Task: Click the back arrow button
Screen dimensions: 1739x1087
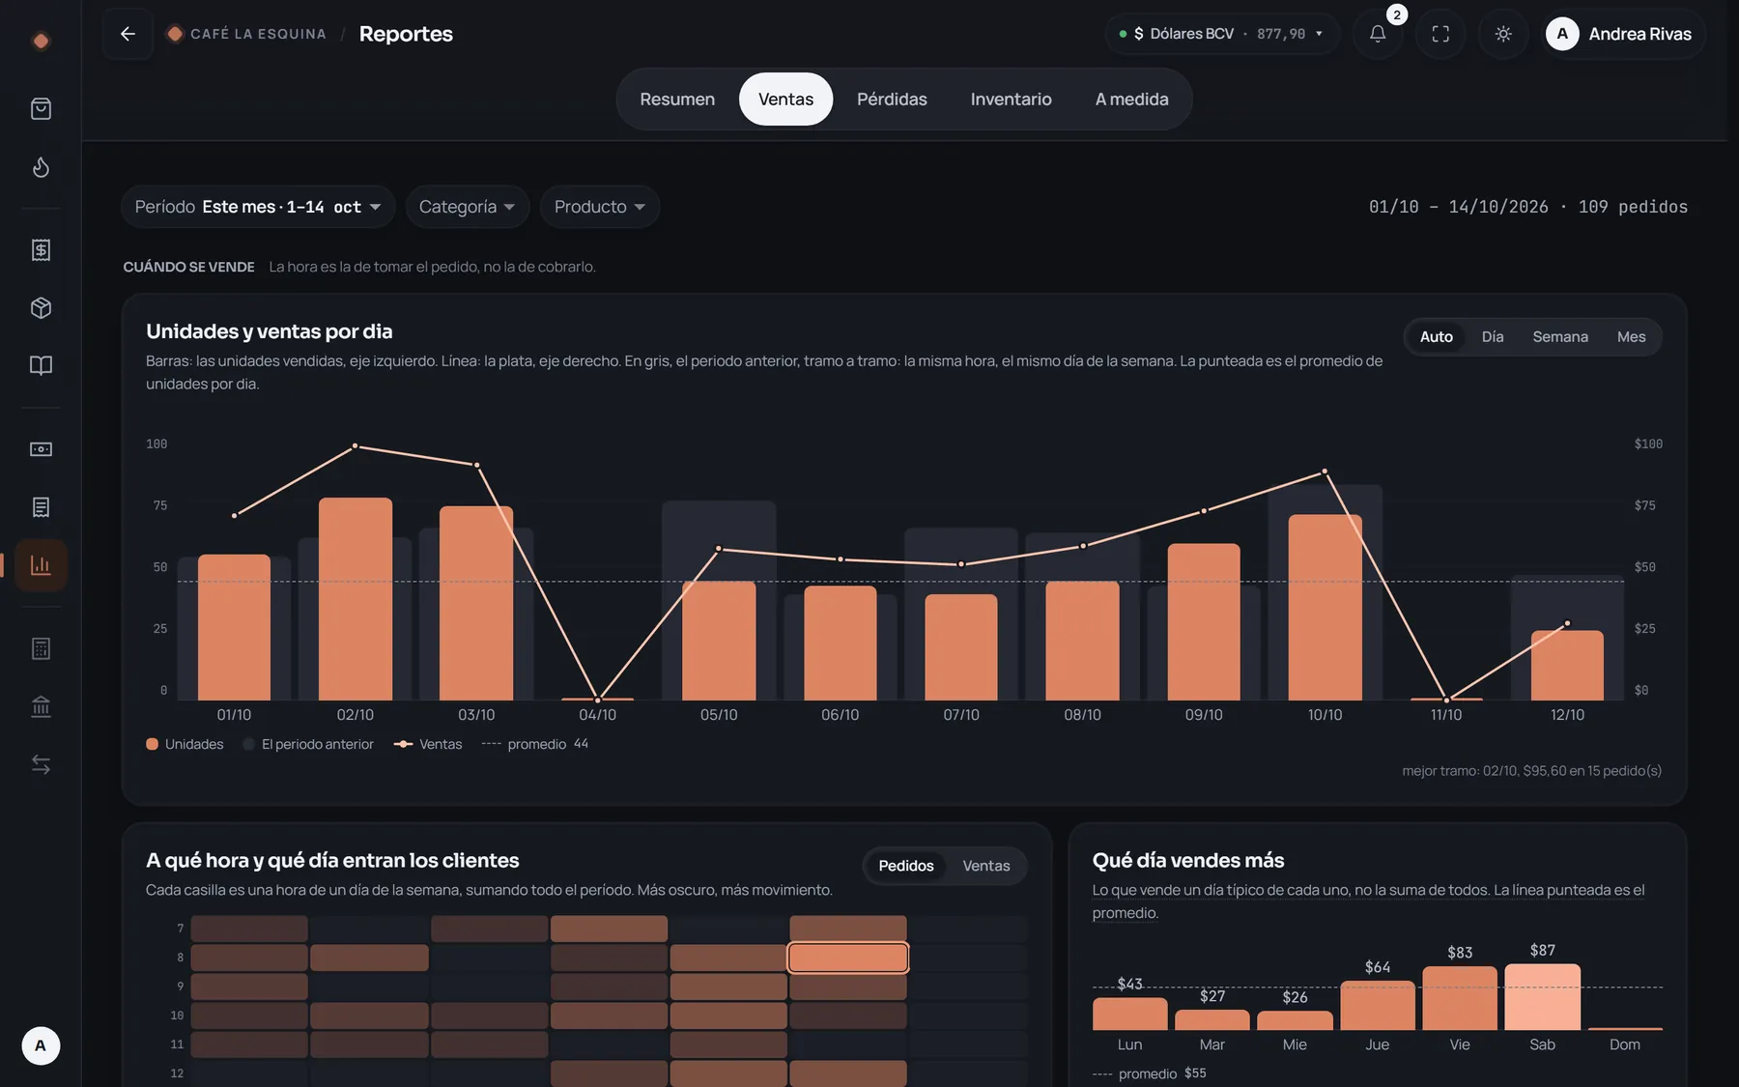Action: [128, 34]
